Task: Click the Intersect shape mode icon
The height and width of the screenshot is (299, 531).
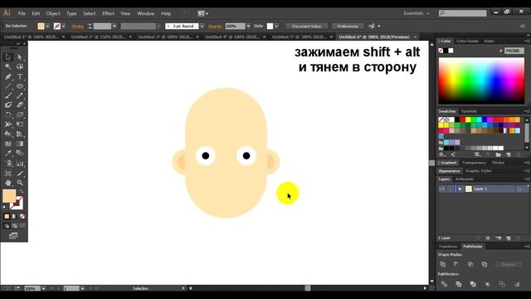Action: [470, 264]
